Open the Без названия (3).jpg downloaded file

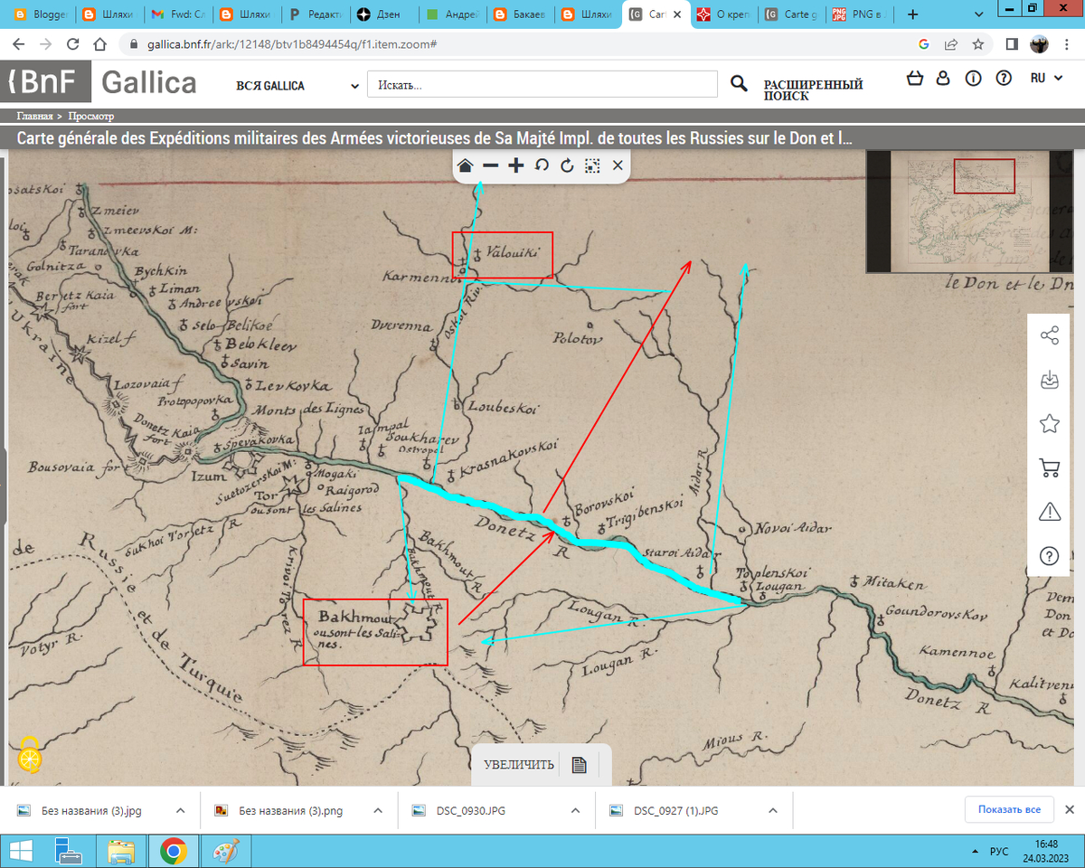(x=91, y=810)
